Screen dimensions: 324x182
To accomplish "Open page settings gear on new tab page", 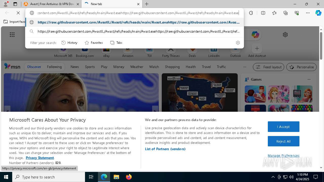I will point(285,35).
